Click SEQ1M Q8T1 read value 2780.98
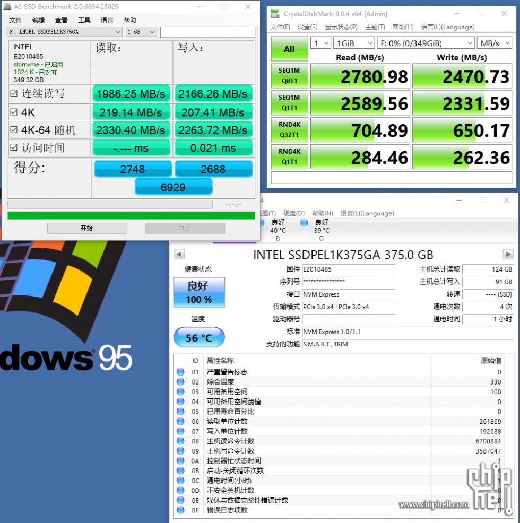 [360, 76]
